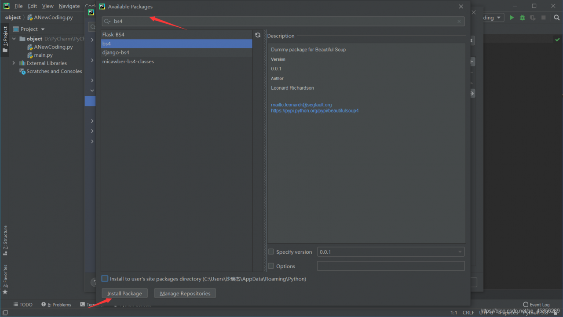This screenshot has height=317, width=563.
Task: Click the Project panel window icon
Action: 16,29
